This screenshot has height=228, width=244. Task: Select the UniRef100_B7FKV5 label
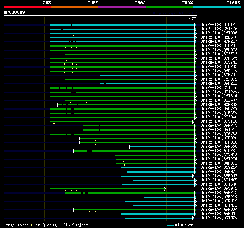pyautogui.click(x=219, y=58)
